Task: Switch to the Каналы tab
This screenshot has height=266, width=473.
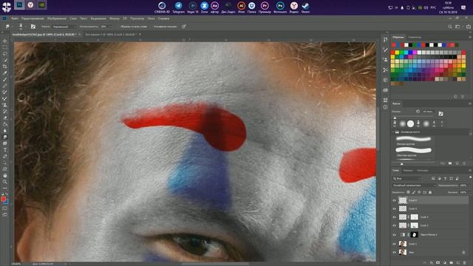Action: pyautogui.click(x=408, y=171)
